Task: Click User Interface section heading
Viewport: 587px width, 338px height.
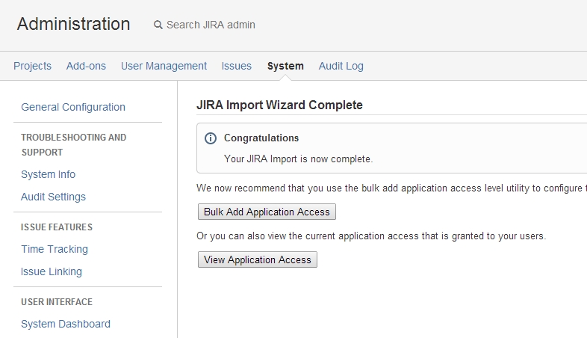Action: tap(57, 302)
